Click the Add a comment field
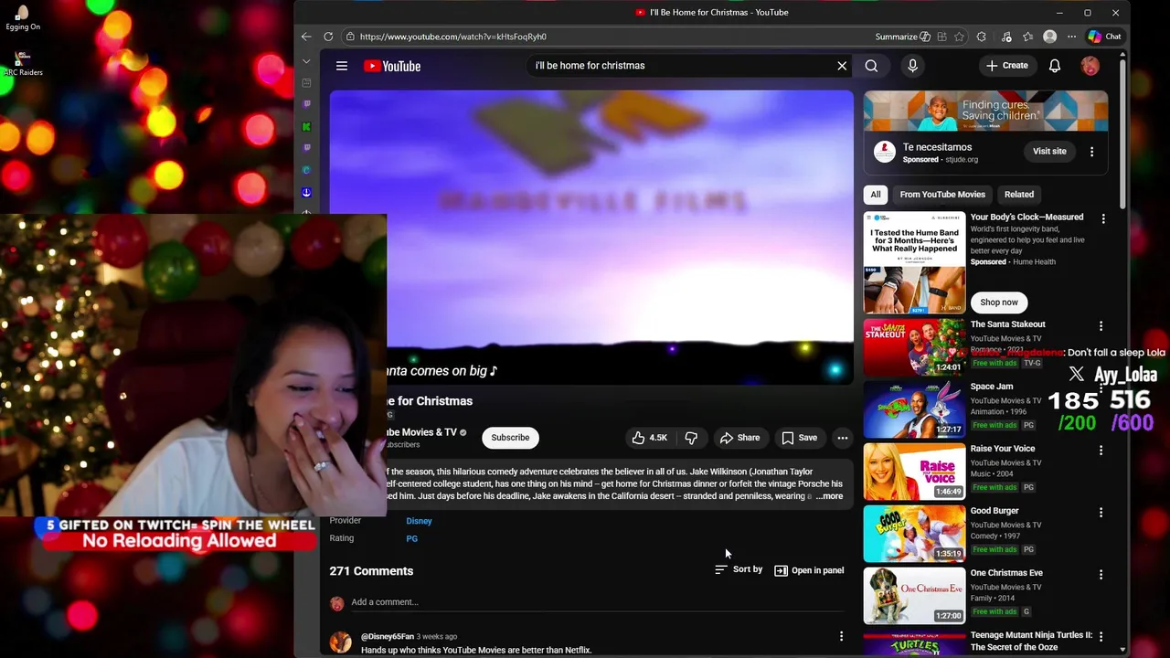The width and height of the screenshot is (1170, 658). [x=597, y=602]
